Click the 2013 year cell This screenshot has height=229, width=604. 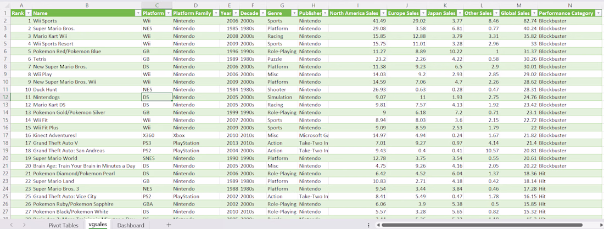[230, 143]
